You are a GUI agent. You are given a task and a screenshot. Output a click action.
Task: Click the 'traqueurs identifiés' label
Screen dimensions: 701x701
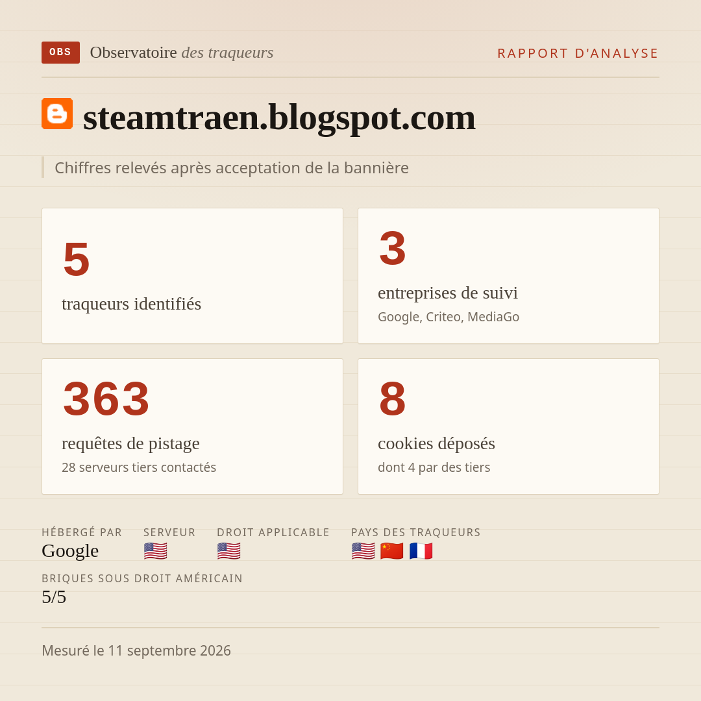click(x=131, y=304)
